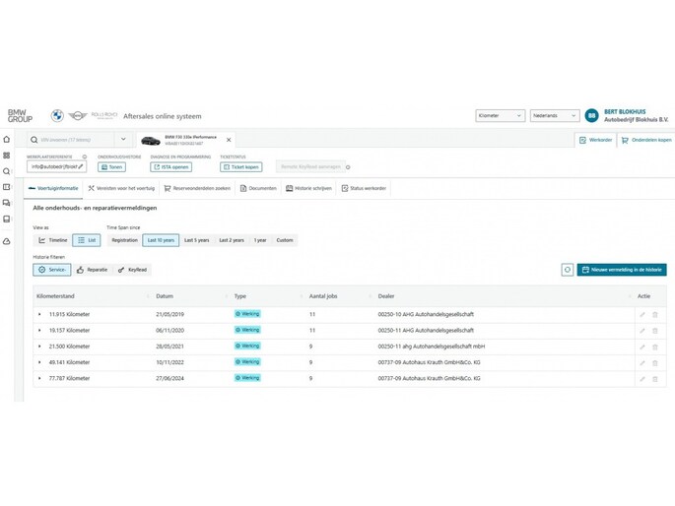Click the cloud icon in the left sidebar
The image size is (675, 506).
(7, 241)
